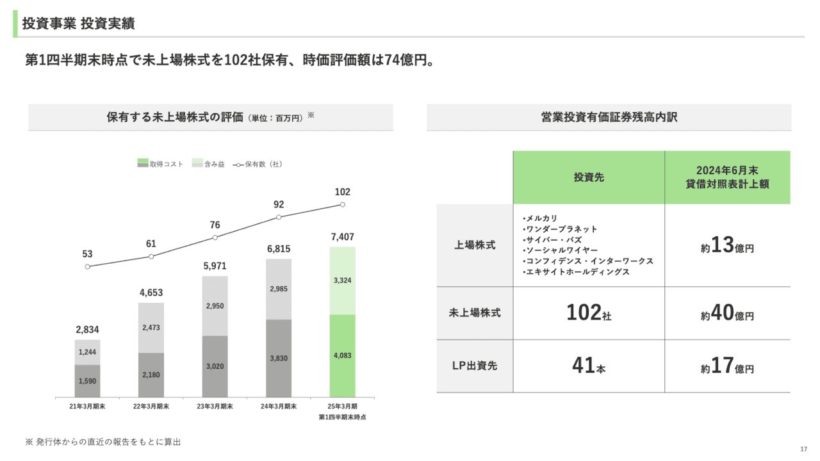This screenshot has height=461, width=820.
Task: Click the chart heading 保有する未上場株式の評価
Action: tap(176, 117)
